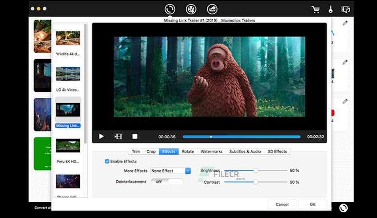The image size is (377, 218).
Task: Click the 00:02:32 total duration label
Action: (316, 136)
